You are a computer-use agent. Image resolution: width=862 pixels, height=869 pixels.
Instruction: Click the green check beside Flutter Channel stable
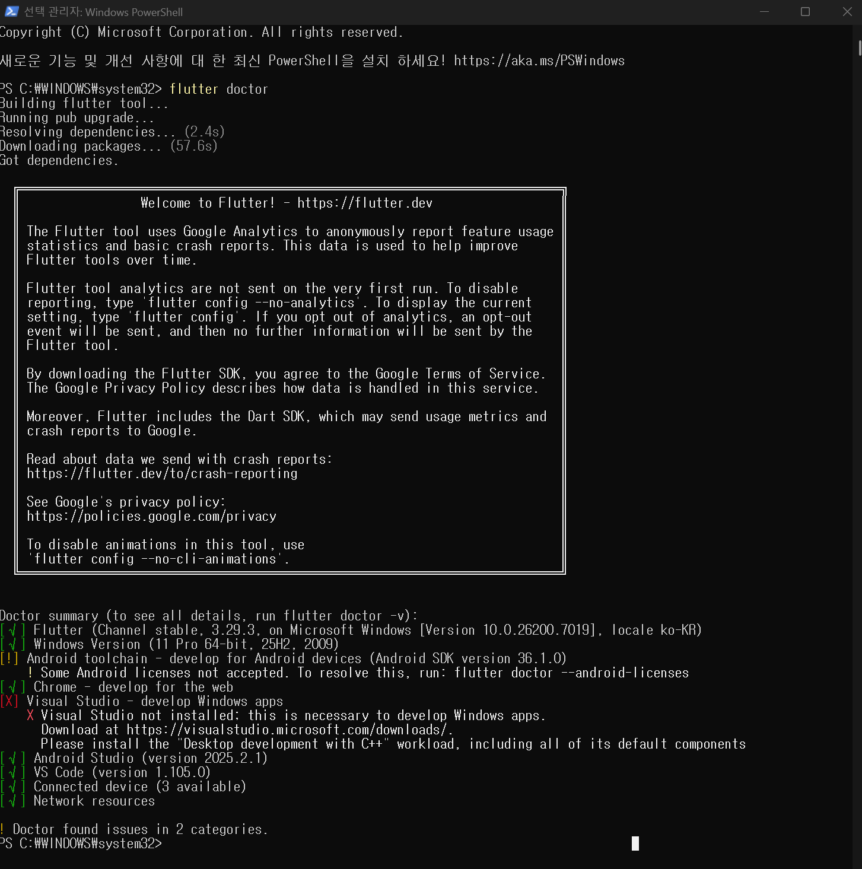click(x=12, y=630)
